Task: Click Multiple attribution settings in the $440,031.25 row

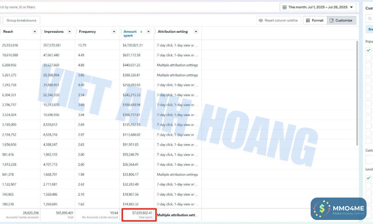Action: click(x=177, y=65)
